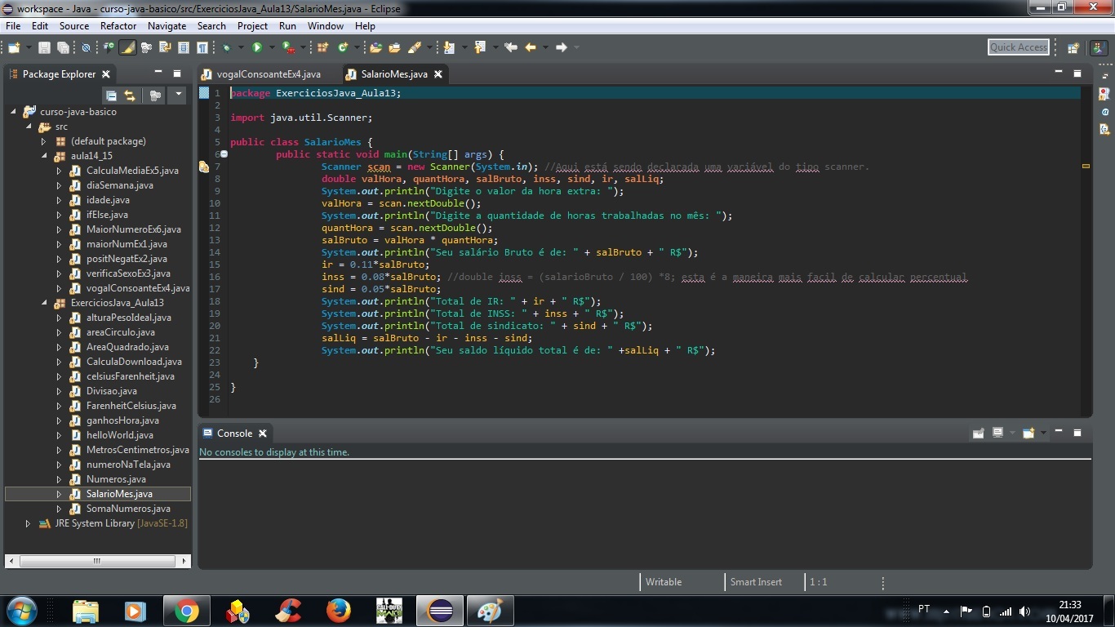Image resolution: width=1115 pixels, height=627 pixels.
Task: Select ganhosHora.java in Package Explorer
Action: click(x=122, y=420)
